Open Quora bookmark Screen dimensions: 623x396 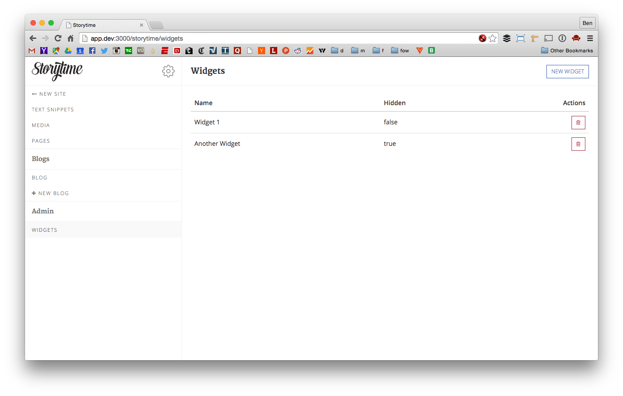[237, 51]
